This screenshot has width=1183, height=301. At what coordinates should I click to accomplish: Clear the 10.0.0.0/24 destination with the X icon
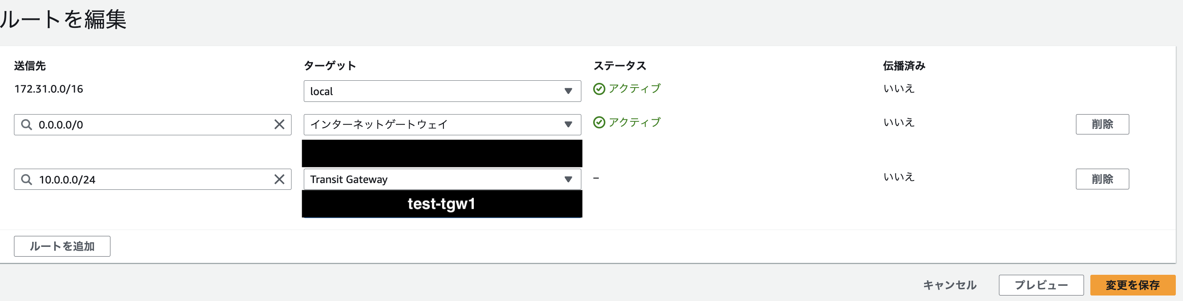point(279,179)
